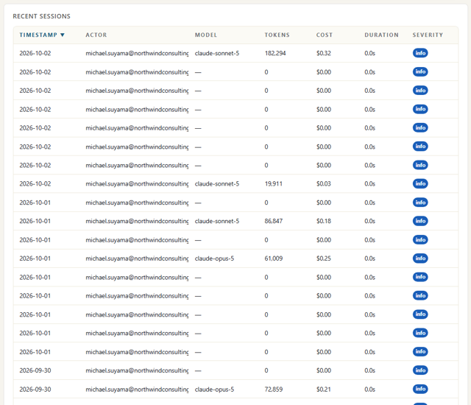The height and width of the screenshot is (405, 471).
Task: Click the actor email in the 61,009 tokens row
Action: tap(137, 258)
